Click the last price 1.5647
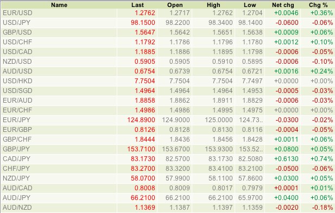 145,32
